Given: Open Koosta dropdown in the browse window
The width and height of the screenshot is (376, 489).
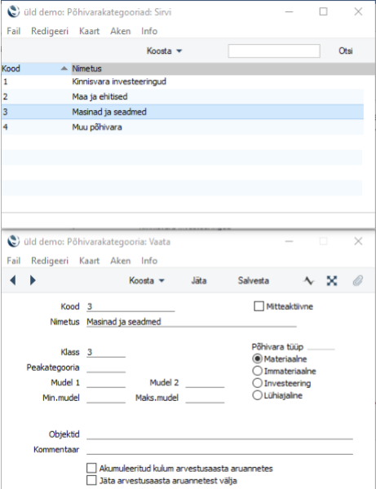Looking at the screenshot, I should [x=164, y=51].
